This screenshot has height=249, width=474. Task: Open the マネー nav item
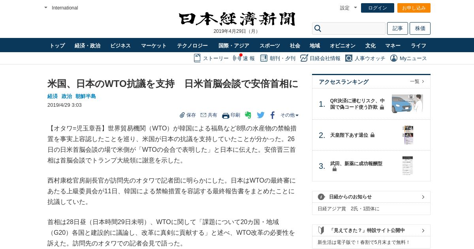(x=393, y=45)
